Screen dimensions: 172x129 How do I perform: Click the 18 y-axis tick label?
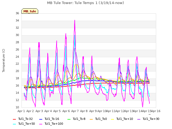click(17, 78)
